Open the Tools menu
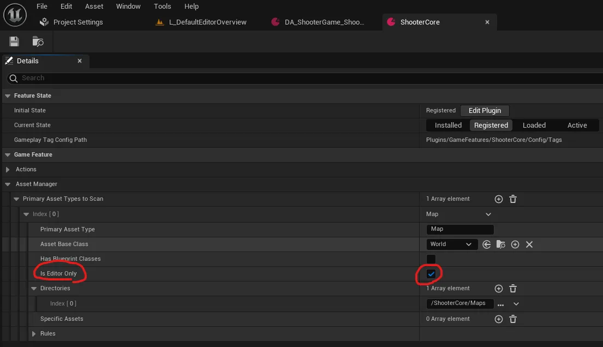 (162, 6)
